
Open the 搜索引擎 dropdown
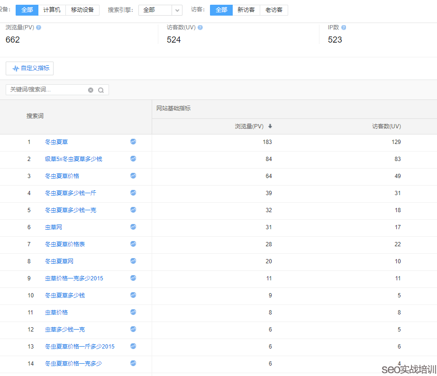(160, 9)
